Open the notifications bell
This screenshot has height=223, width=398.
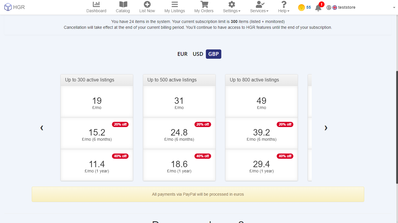pyautogui.click(x=318, y=8)
